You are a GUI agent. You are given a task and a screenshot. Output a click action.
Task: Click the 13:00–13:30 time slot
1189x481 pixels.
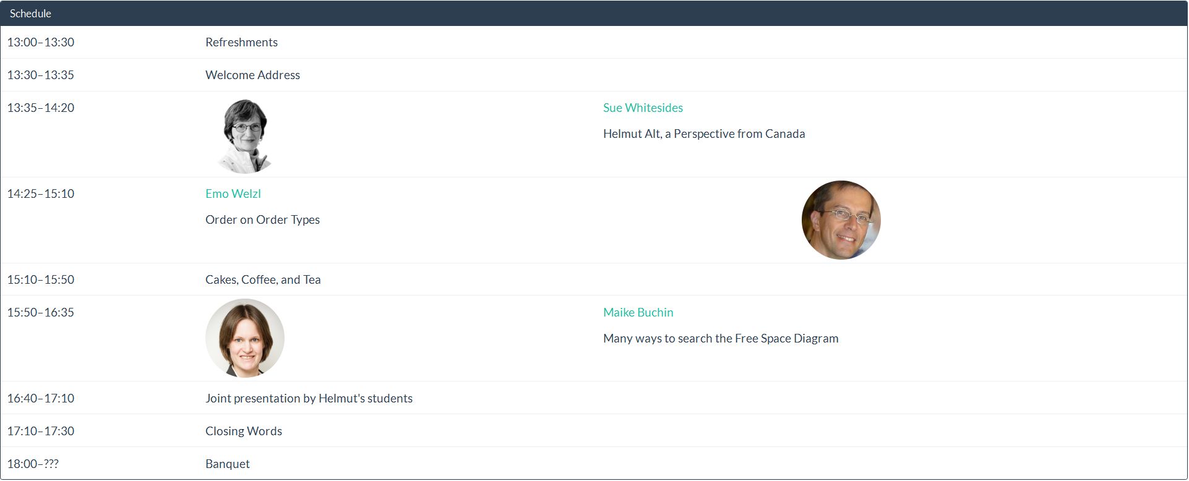tap(41, 42)
